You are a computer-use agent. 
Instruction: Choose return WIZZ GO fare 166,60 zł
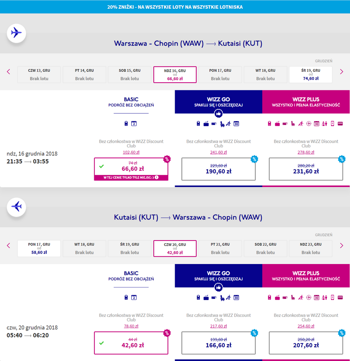218,343
